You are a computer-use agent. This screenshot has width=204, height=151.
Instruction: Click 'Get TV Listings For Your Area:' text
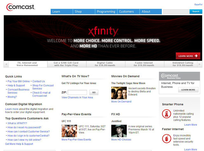point(79,83)
